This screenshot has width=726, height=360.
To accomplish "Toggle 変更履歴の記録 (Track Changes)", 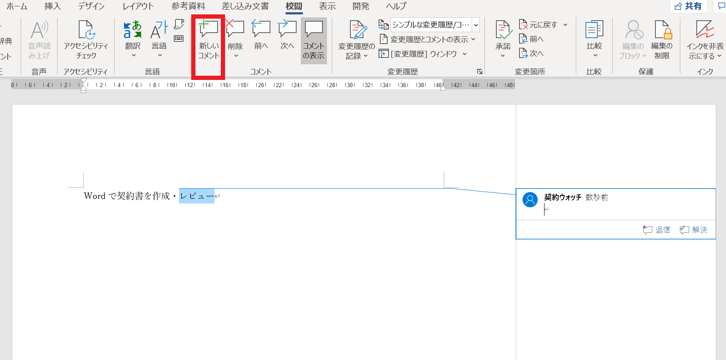I will [357, 40].
